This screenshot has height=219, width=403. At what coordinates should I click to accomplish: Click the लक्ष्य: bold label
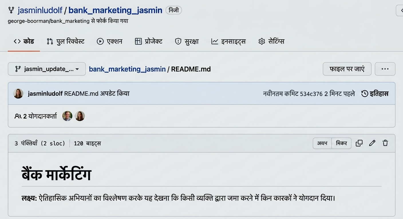(29, 198)
